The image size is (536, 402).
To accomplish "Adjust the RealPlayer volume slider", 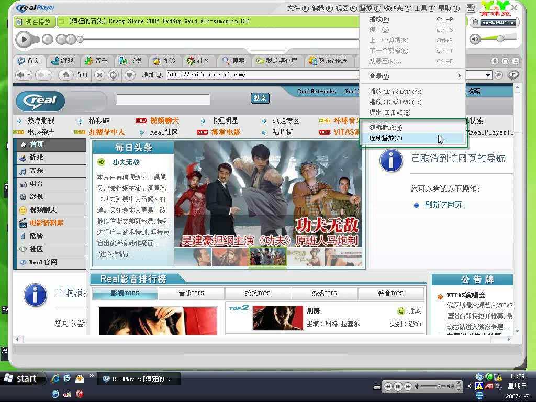I will (x=500, y=38).
